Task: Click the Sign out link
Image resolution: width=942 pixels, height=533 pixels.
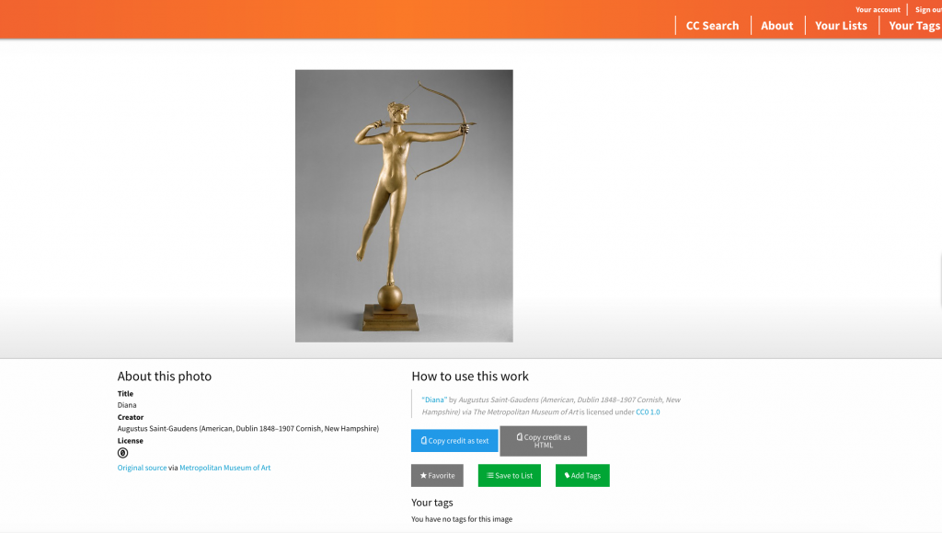Action: 928,9
